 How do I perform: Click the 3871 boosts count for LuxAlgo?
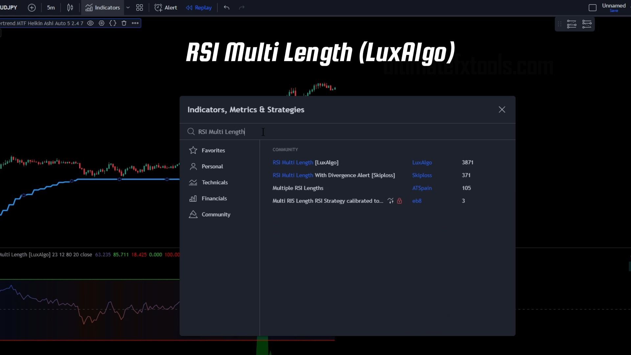tap(467, 162)
